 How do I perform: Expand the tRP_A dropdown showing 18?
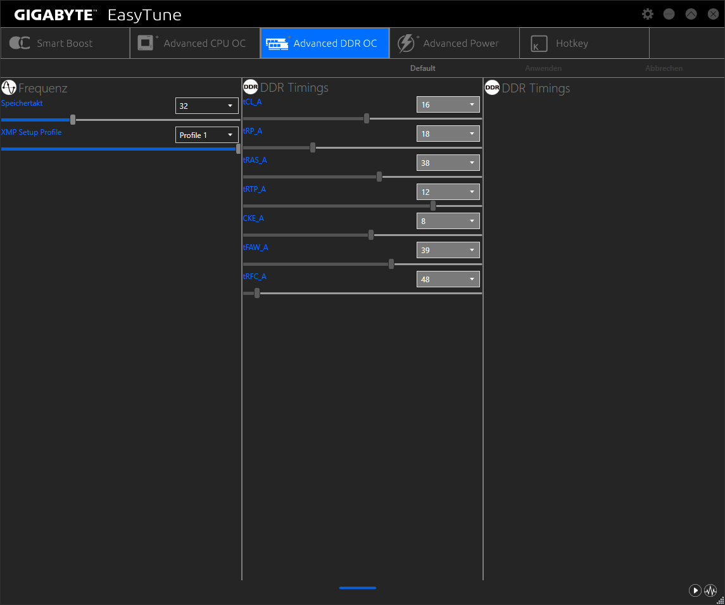[448, 134]
